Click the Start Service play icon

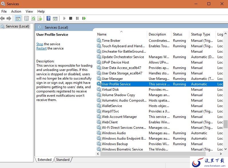click(x=64, y=18)
